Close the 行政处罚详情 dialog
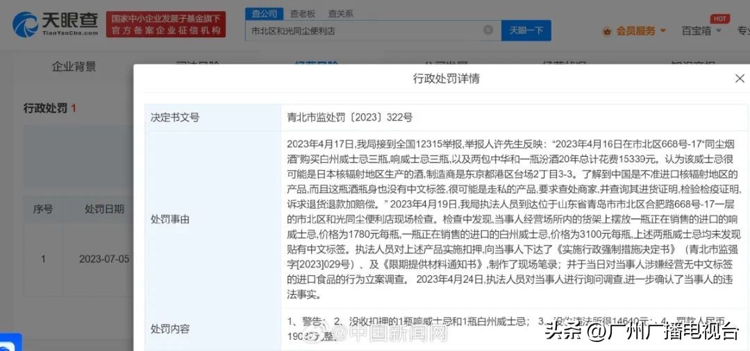 click(x=740, y=78)
